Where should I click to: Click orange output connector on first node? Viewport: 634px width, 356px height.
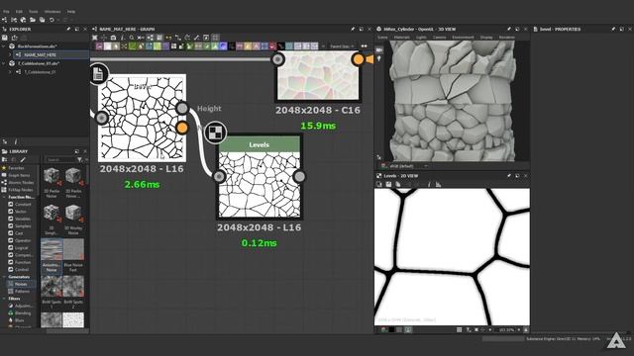point(182,128)
